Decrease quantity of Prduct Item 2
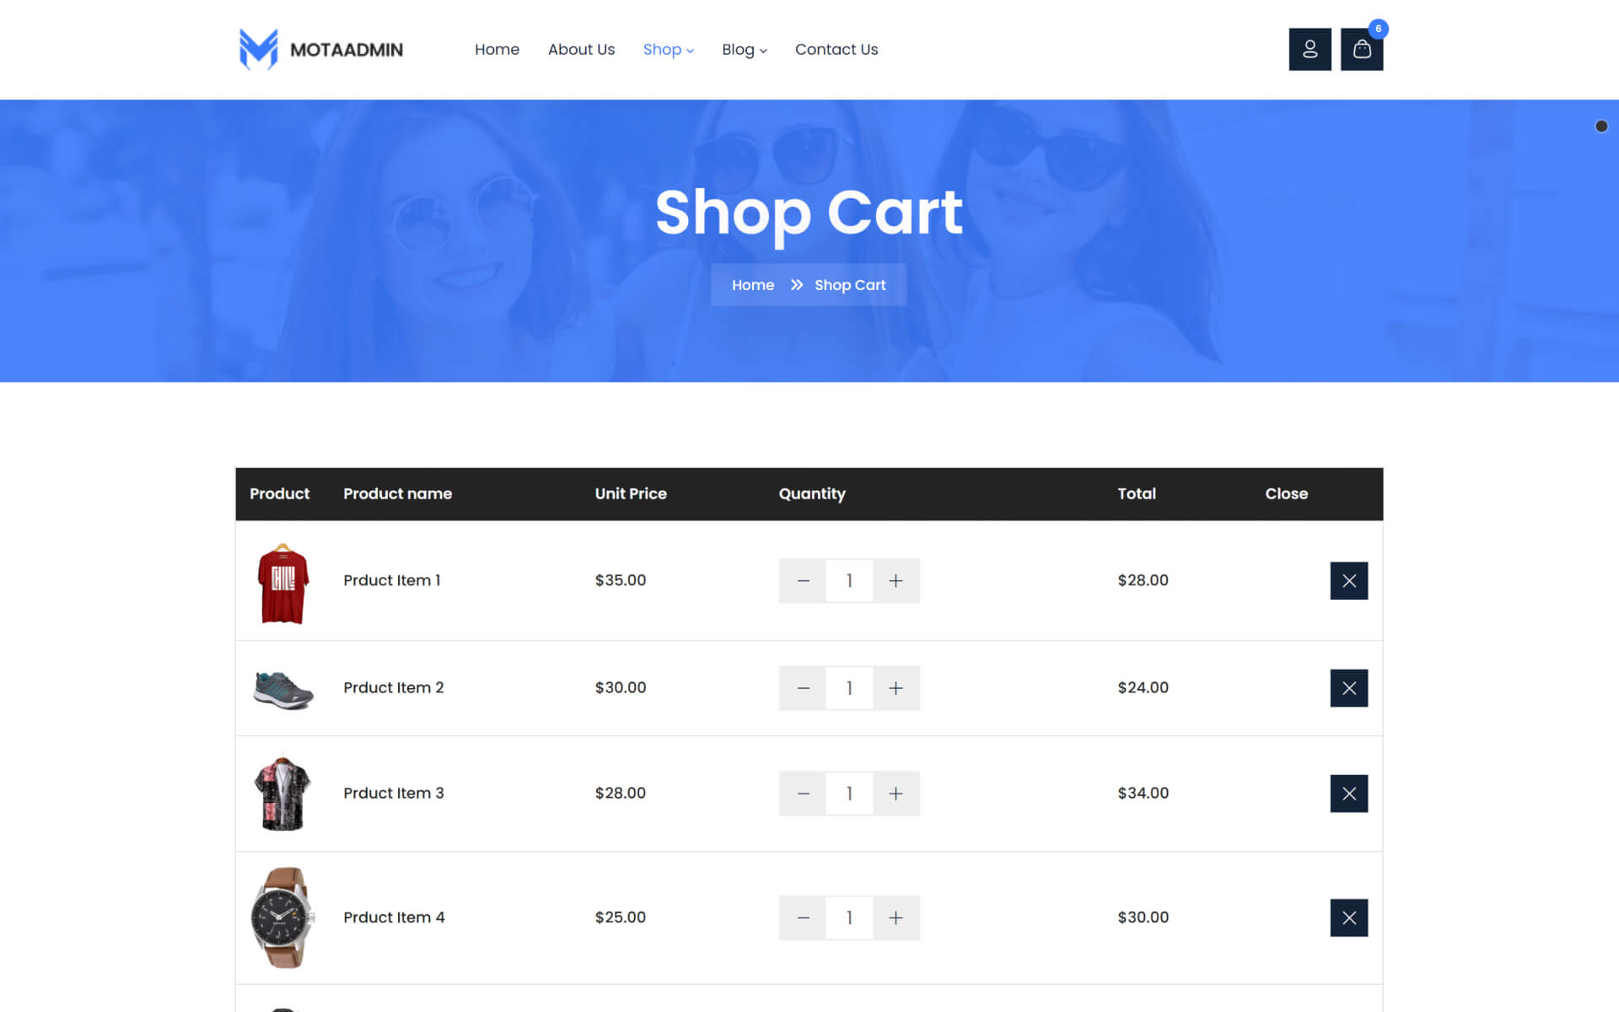Screen dimensions: 1619x1012 (803, 688)
